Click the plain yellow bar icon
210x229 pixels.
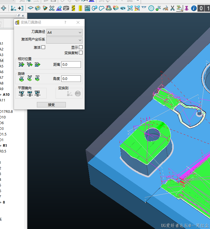(x=80, y=8)
